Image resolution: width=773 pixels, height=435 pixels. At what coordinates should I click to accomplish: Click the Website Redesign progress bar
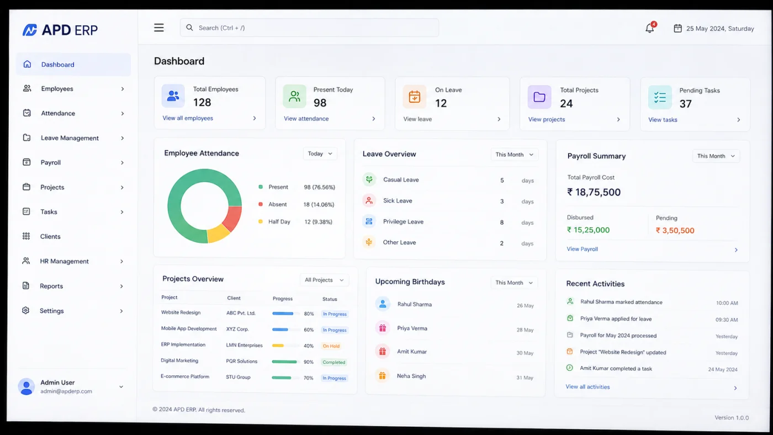point(285,314)
